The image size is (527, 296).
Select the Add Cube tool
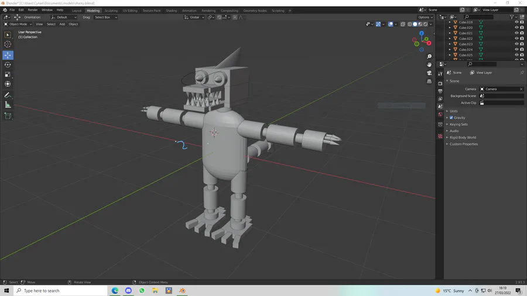(x=8, y=116)
